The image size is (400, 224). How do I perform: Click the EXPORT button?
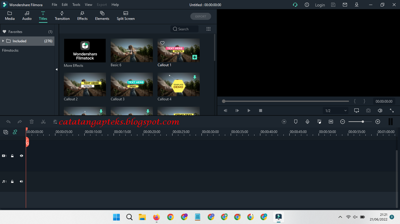[x=201, y=16]
